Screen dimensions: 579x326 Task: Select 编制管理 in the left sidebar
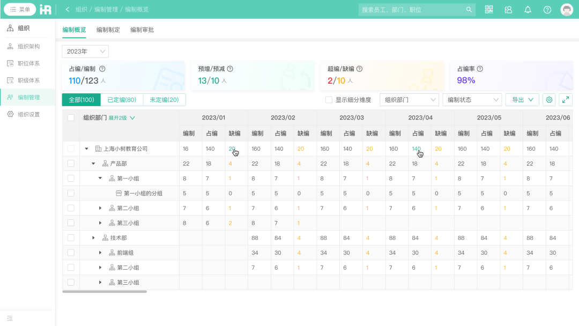31,99
